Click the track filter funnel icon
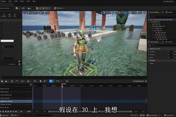 [x=31, y=85]
